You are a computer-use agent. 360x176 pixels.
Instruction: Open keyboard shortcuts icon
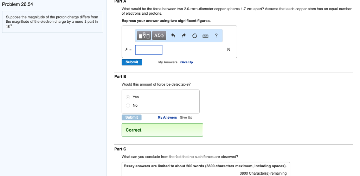(x=206, y=35)
